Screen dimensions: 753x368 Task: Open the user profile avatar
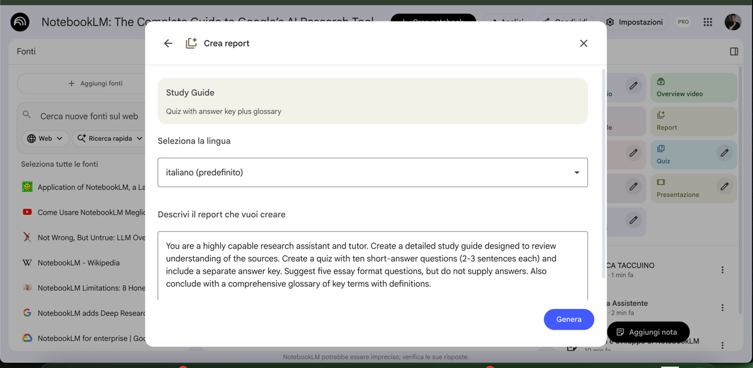pos(733,22)
